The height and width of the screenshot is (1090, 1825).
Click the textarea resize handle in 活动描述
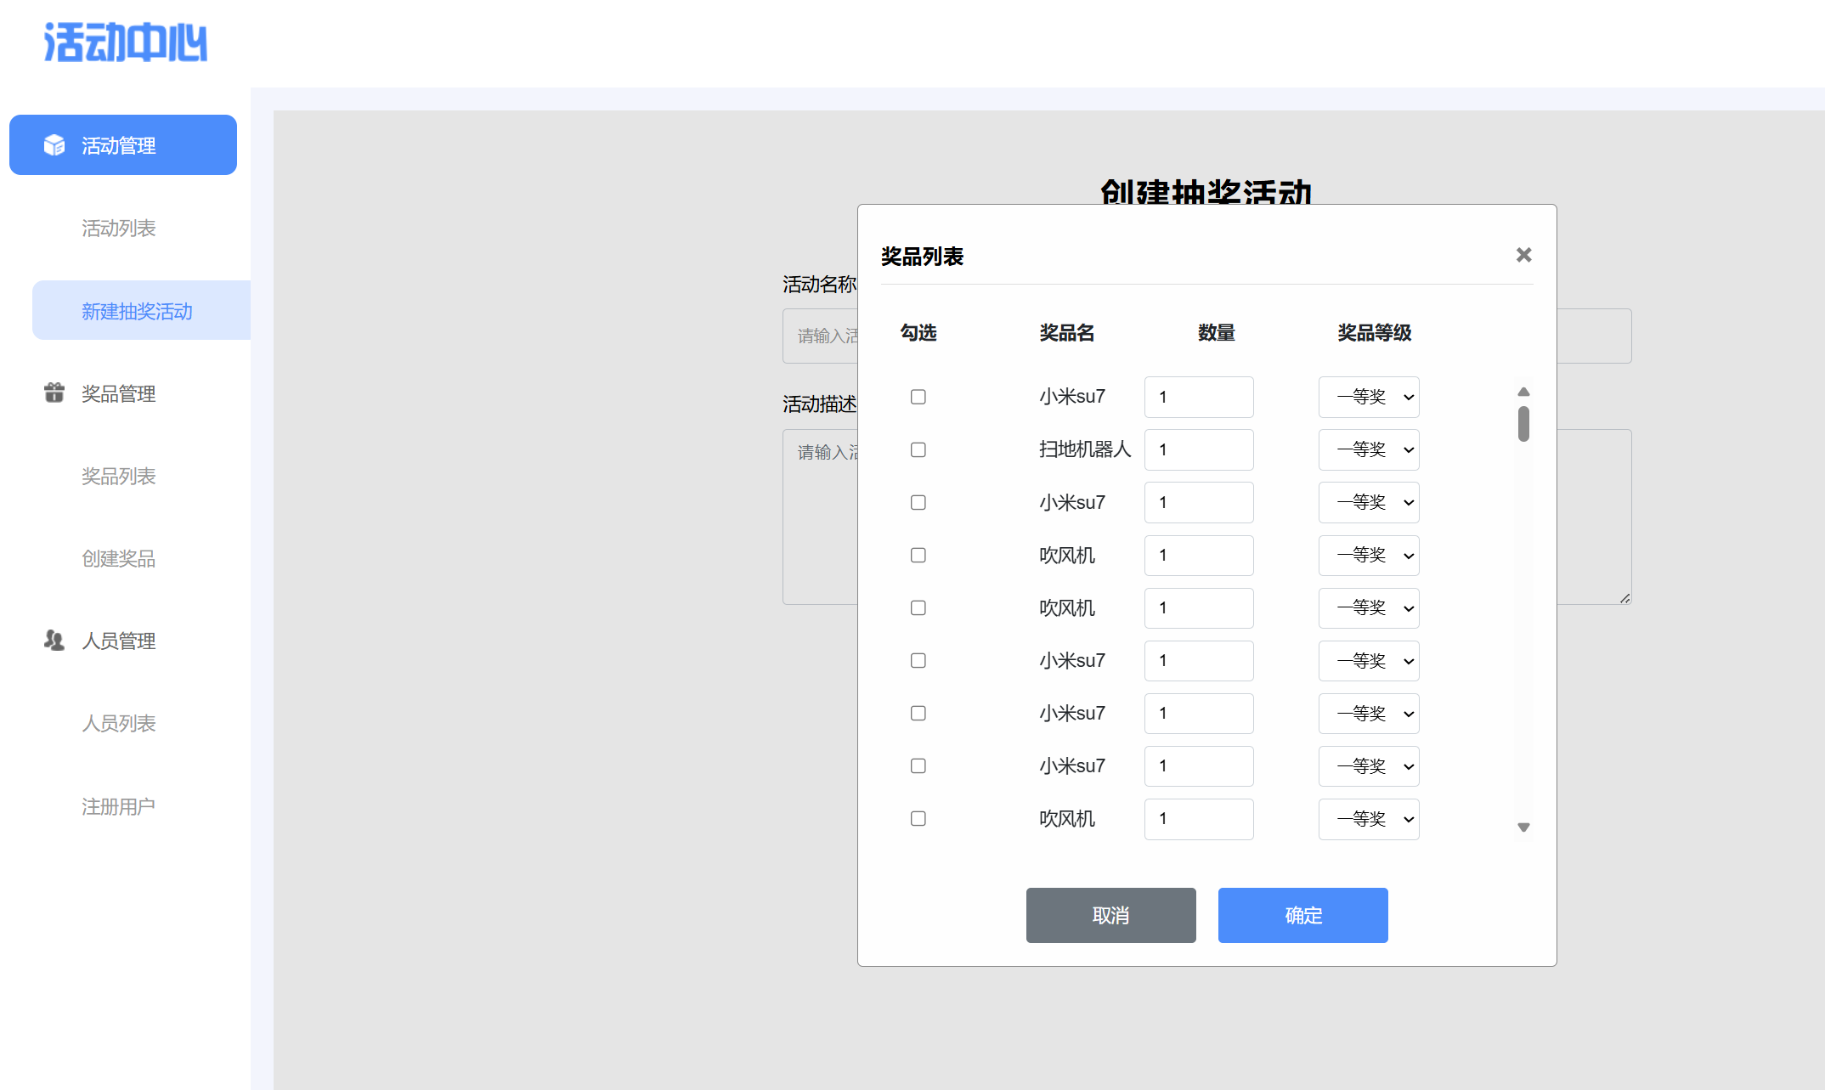[1624, 598]
